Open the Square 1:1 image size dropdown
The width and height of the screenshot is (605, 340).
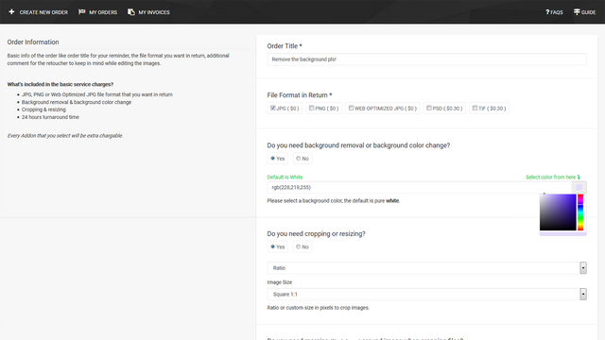426,294
